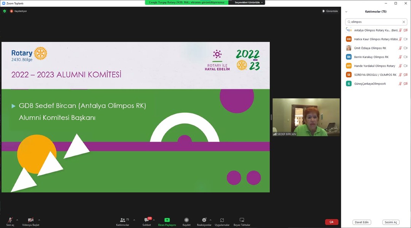Open the Katılımcılar participants panel icon
This screenshot has width=411, height=228.
click(123, 220)
